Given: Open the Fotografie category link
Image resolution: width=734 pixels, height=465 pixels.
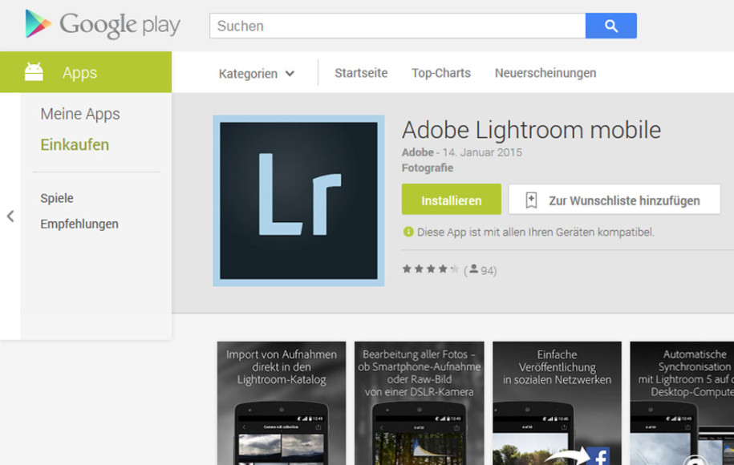Looking at the screenshot, I should (x=428, y=168).
